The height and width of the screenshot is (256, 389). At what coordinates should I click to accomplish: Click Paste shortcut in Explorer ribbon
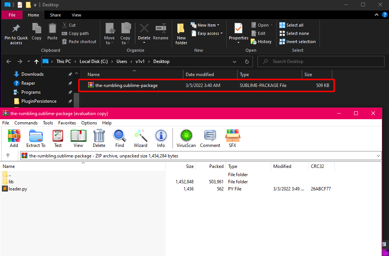pos(79,42)
